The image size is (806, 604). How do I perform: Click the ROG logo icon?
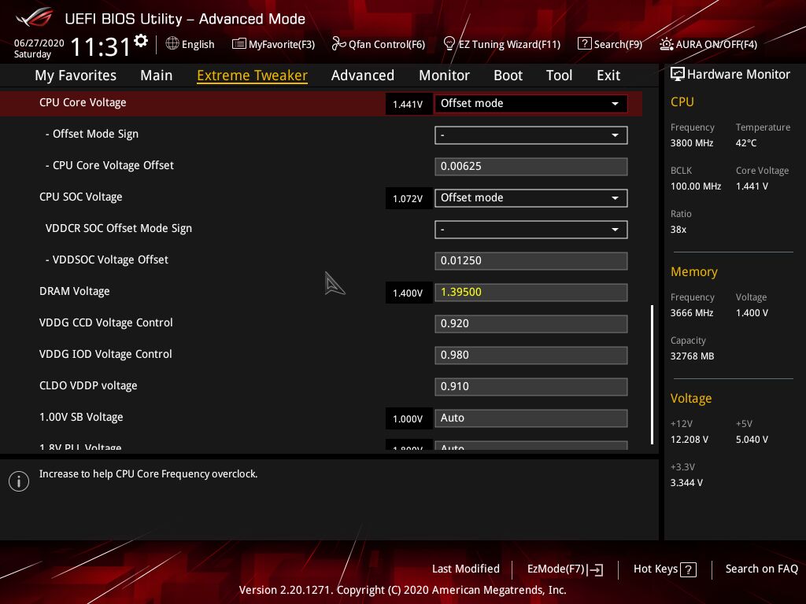click(35, 17)
